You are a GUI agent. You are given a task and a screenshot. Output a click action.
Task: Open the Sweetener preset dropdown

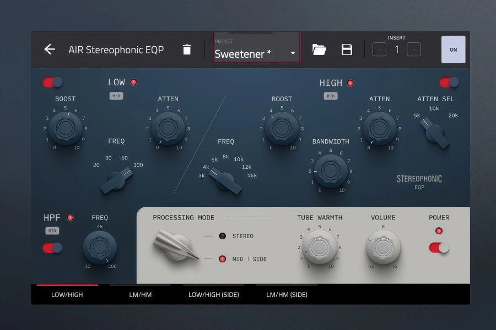tap(256, 48)
